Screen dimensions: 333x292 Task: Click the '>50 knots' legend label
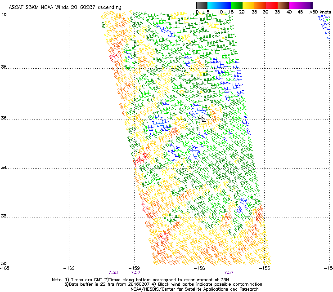(x=320, y=12)
